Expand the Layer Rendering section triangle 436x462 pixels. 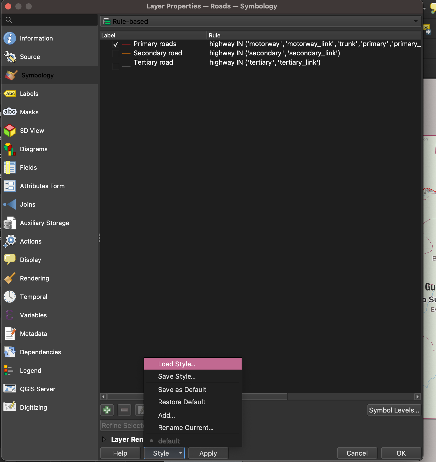[x=104, y=439]
